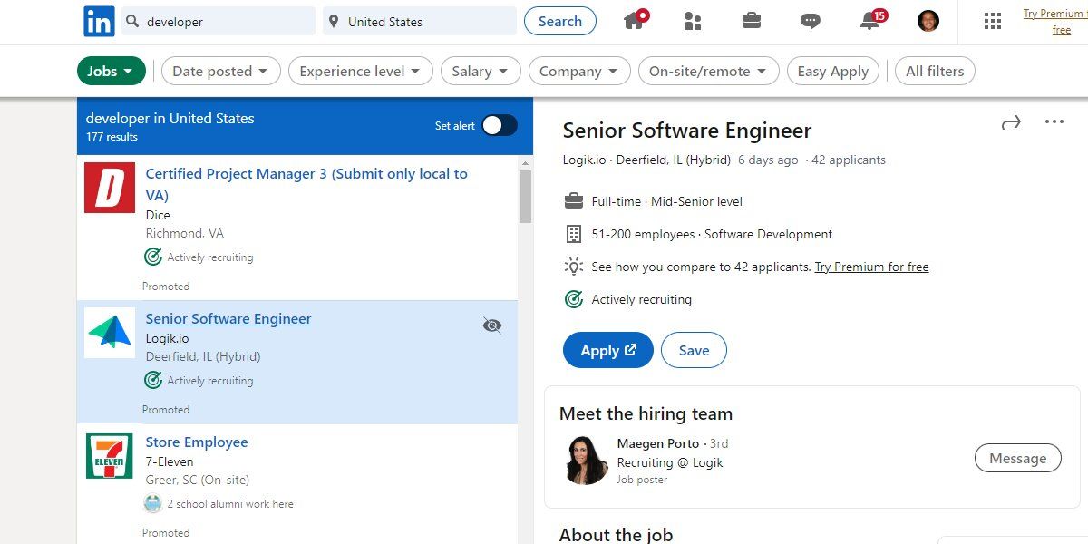Apply to the Senior Software Engineer job
This screenshot has height=544, width=1088.
(x=607, y=350)
